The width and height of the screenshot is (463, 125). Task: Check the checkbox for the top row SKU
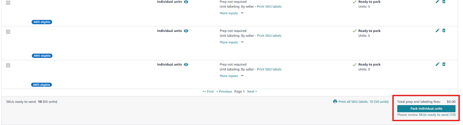(x=8, y=3)
